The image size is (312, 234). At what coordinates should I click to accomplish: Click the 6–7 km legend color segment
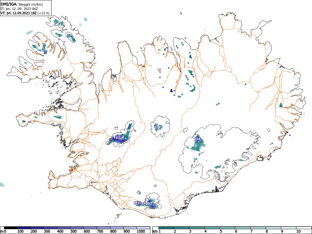243,228
